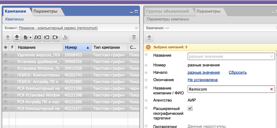Click the разные значения link in Начало row

pos(204,73)
